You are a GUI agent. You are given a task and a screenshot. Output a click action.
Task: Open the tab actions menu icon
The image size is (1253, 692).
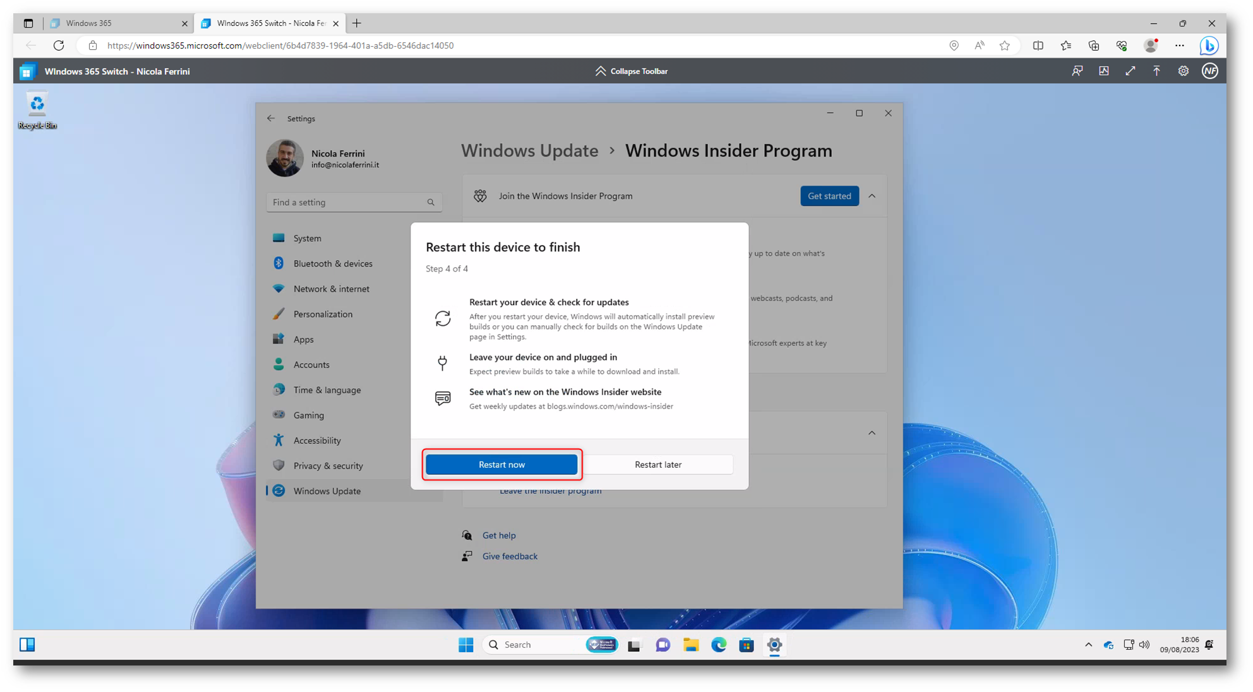28,23
